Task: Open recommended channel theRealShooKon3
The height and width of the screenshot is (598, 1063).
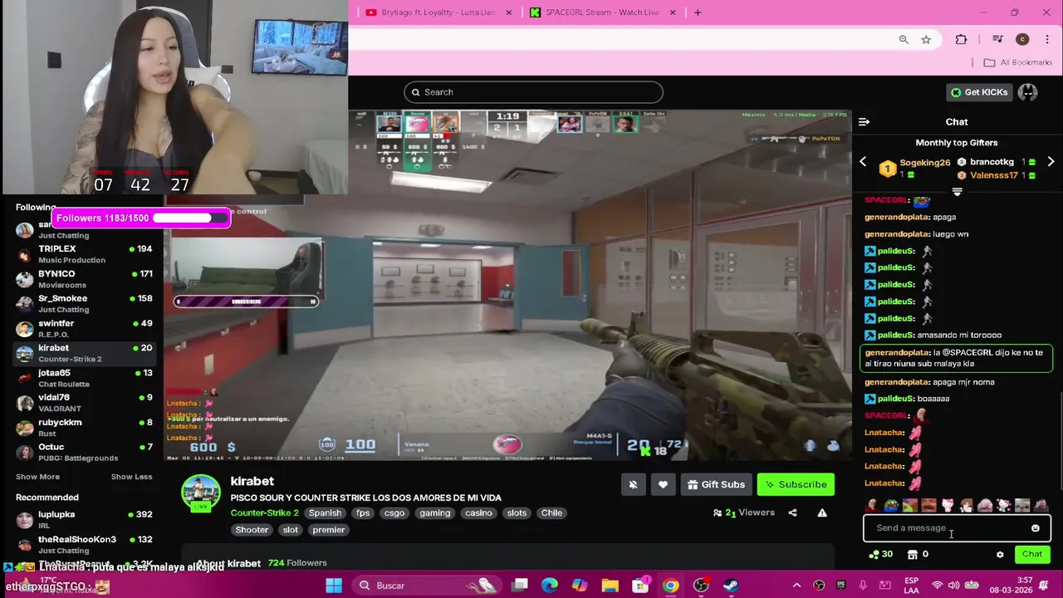Action: pyautogui.click(x=85, y=545)
